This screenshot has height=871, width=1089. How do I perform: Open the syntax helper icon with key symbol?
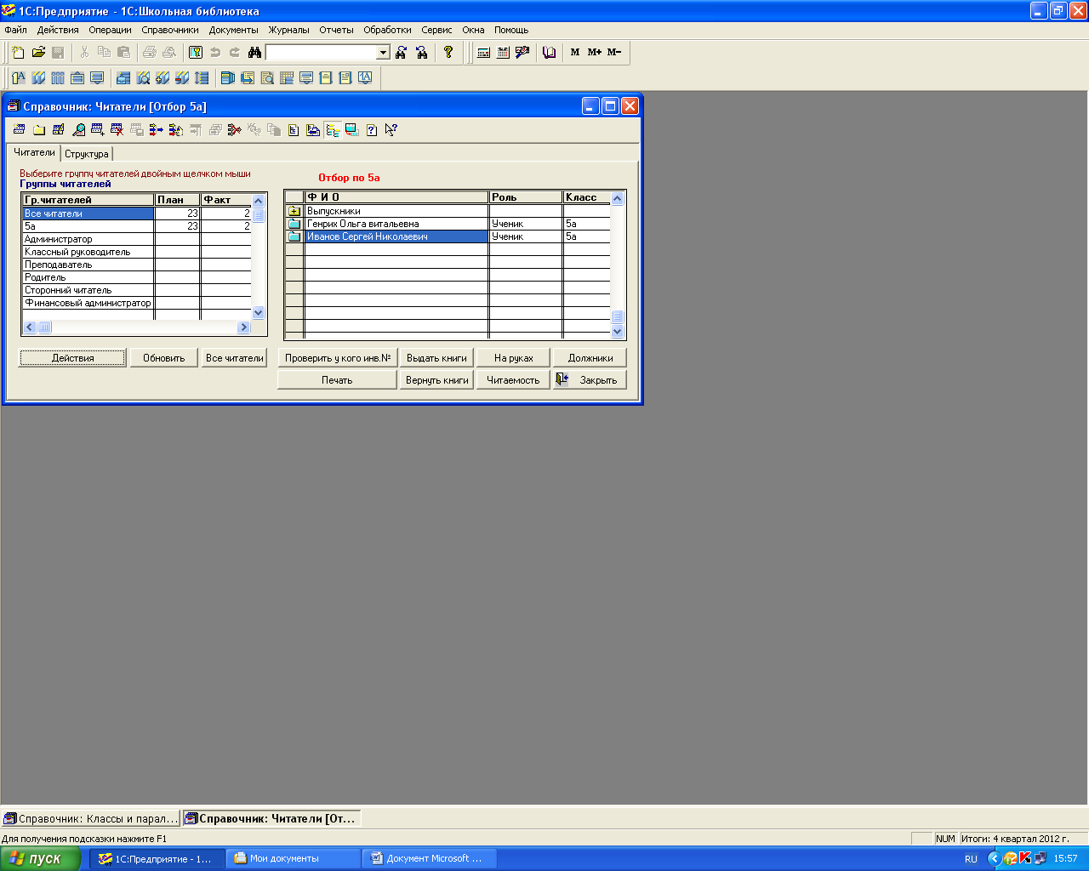[x=196, y=53]
